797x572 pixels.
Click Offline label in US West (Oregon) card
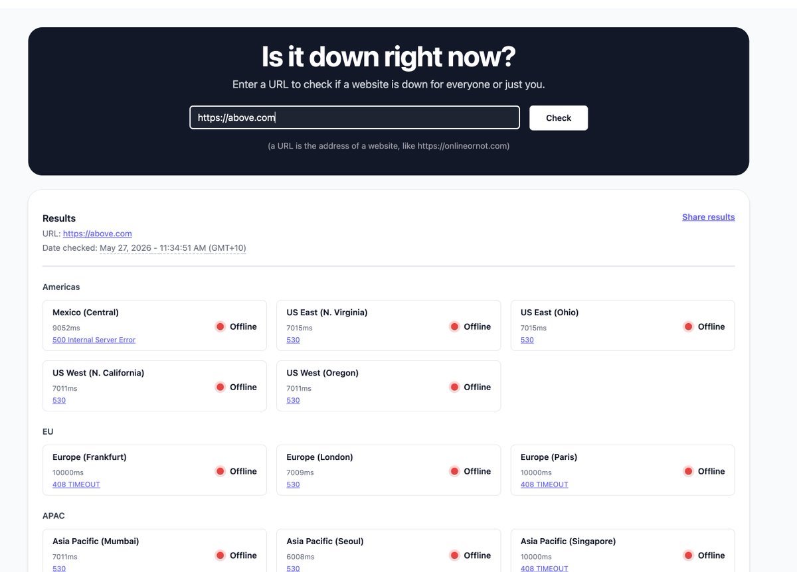pyautogui.click(x=478, y=387)
